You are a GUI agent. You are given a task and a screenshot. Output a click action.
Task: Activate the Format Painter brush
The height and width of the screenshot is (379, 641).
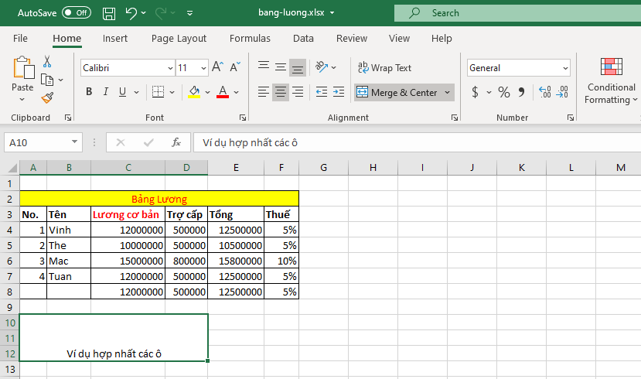coord(47,97)
